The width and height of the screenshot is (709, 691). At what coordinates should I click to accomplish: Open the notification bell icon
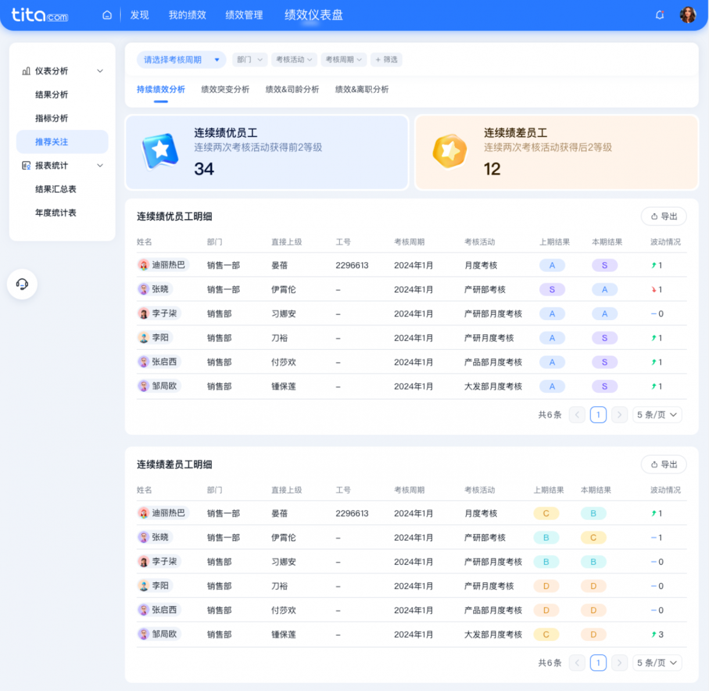pos(660,15)
